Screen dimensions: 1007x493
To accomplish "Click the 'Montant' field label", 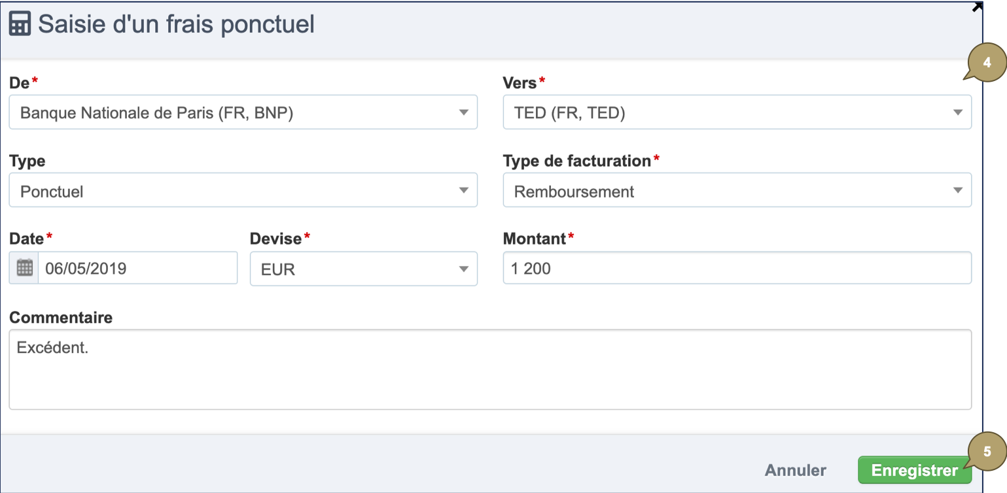I will (534, 239).
